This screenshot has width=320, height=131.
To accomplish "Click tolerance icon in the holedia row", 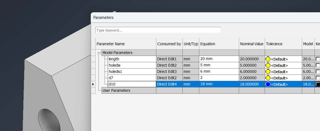I will (268, 65).
